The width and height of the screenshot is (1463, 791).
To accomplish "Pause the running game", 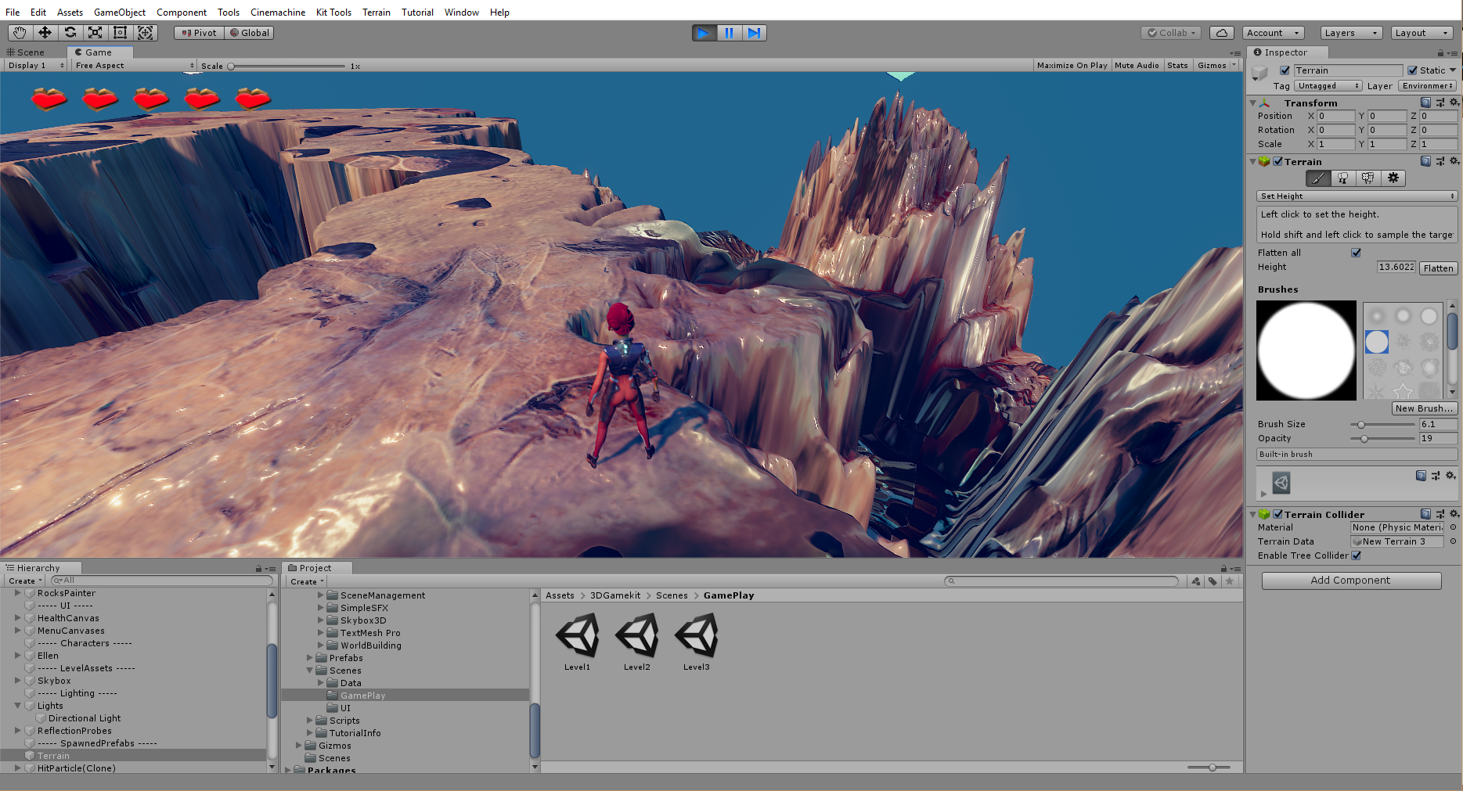I will coord(729,33).
